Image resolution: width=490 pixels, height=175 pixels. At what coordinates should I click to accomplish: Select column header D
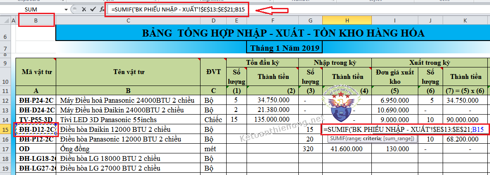pos(213,21)
